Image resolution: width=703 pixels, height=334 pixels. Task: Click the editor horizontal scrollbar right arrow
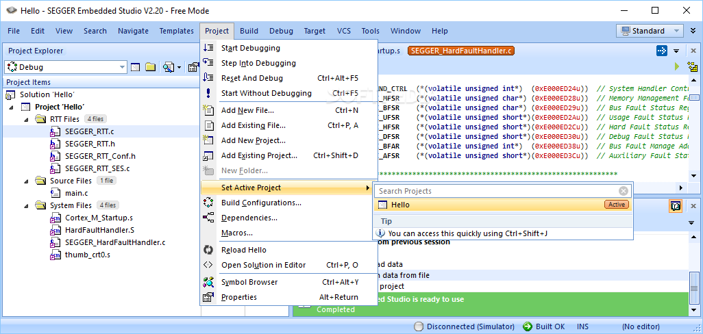[681, 188]
